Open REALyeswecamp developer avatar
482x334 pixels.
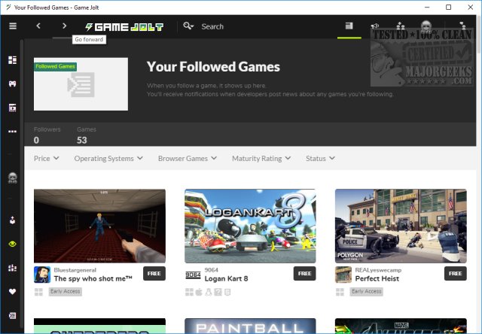[x=343, y=275]
